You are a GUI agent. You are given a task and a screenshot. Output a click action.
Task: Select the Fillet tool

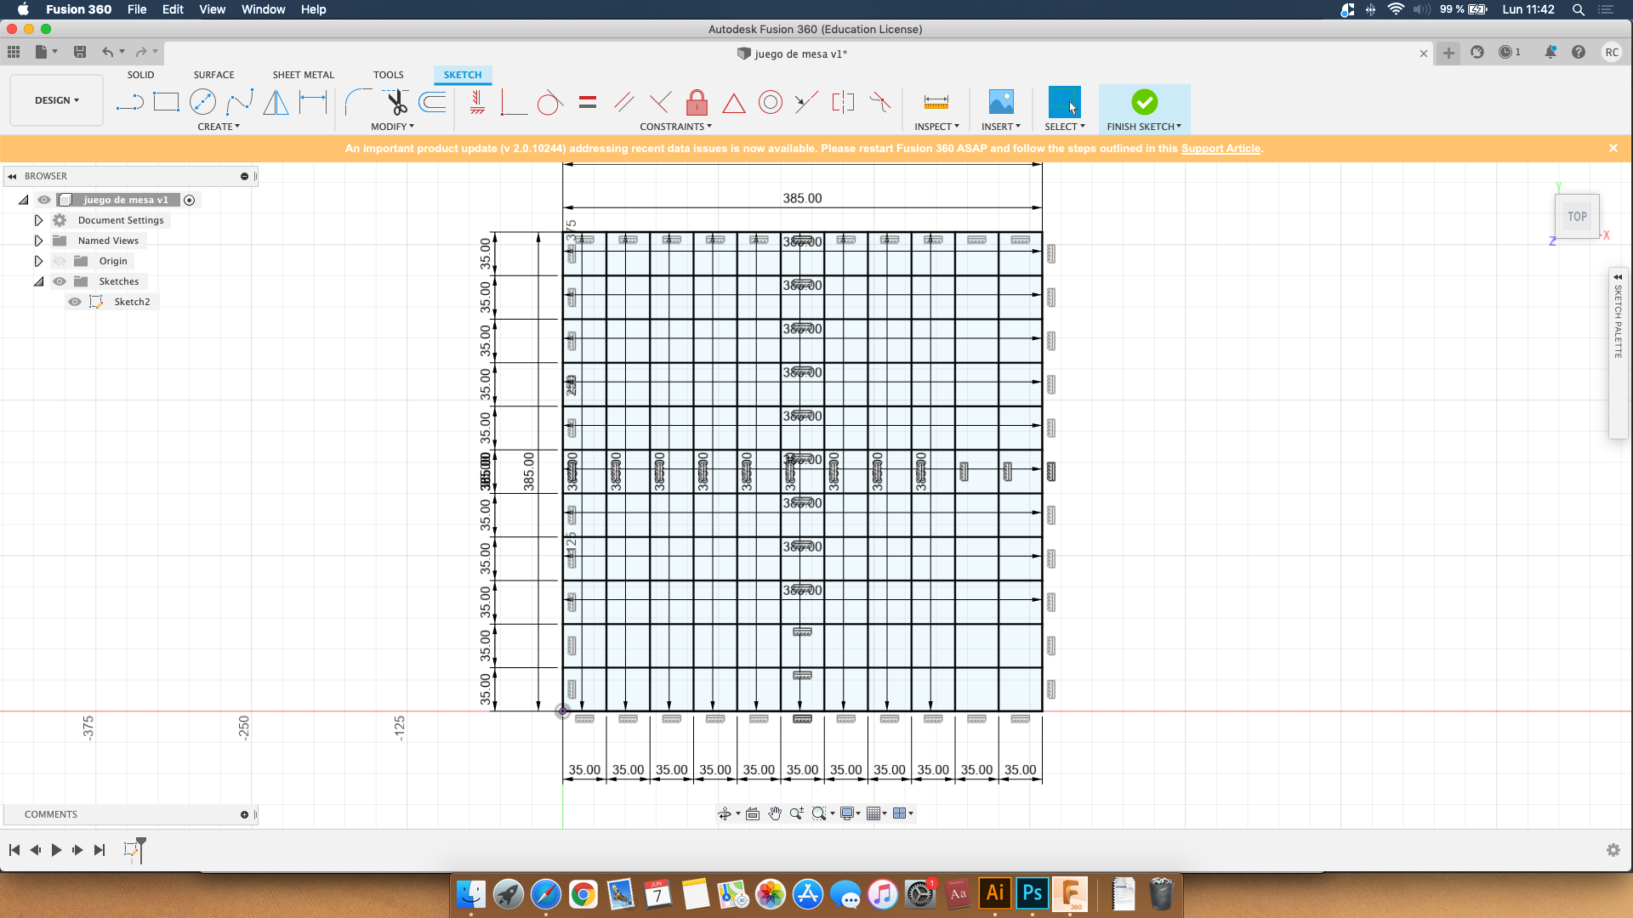[357, 103]
